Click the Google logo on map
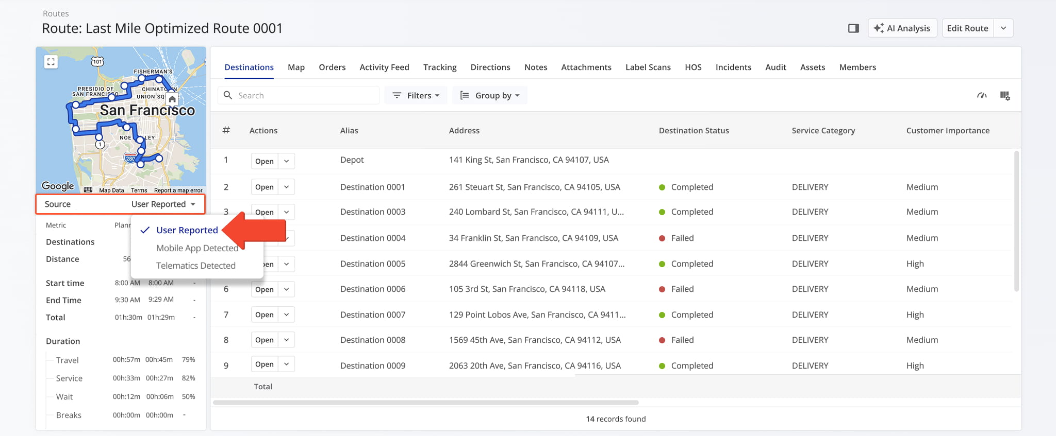 (x=58, y=186)
